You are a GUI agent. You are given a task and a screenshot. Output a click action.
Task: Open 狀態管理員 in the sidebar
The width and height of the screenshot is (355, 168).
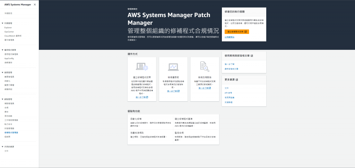pos(9,128)
